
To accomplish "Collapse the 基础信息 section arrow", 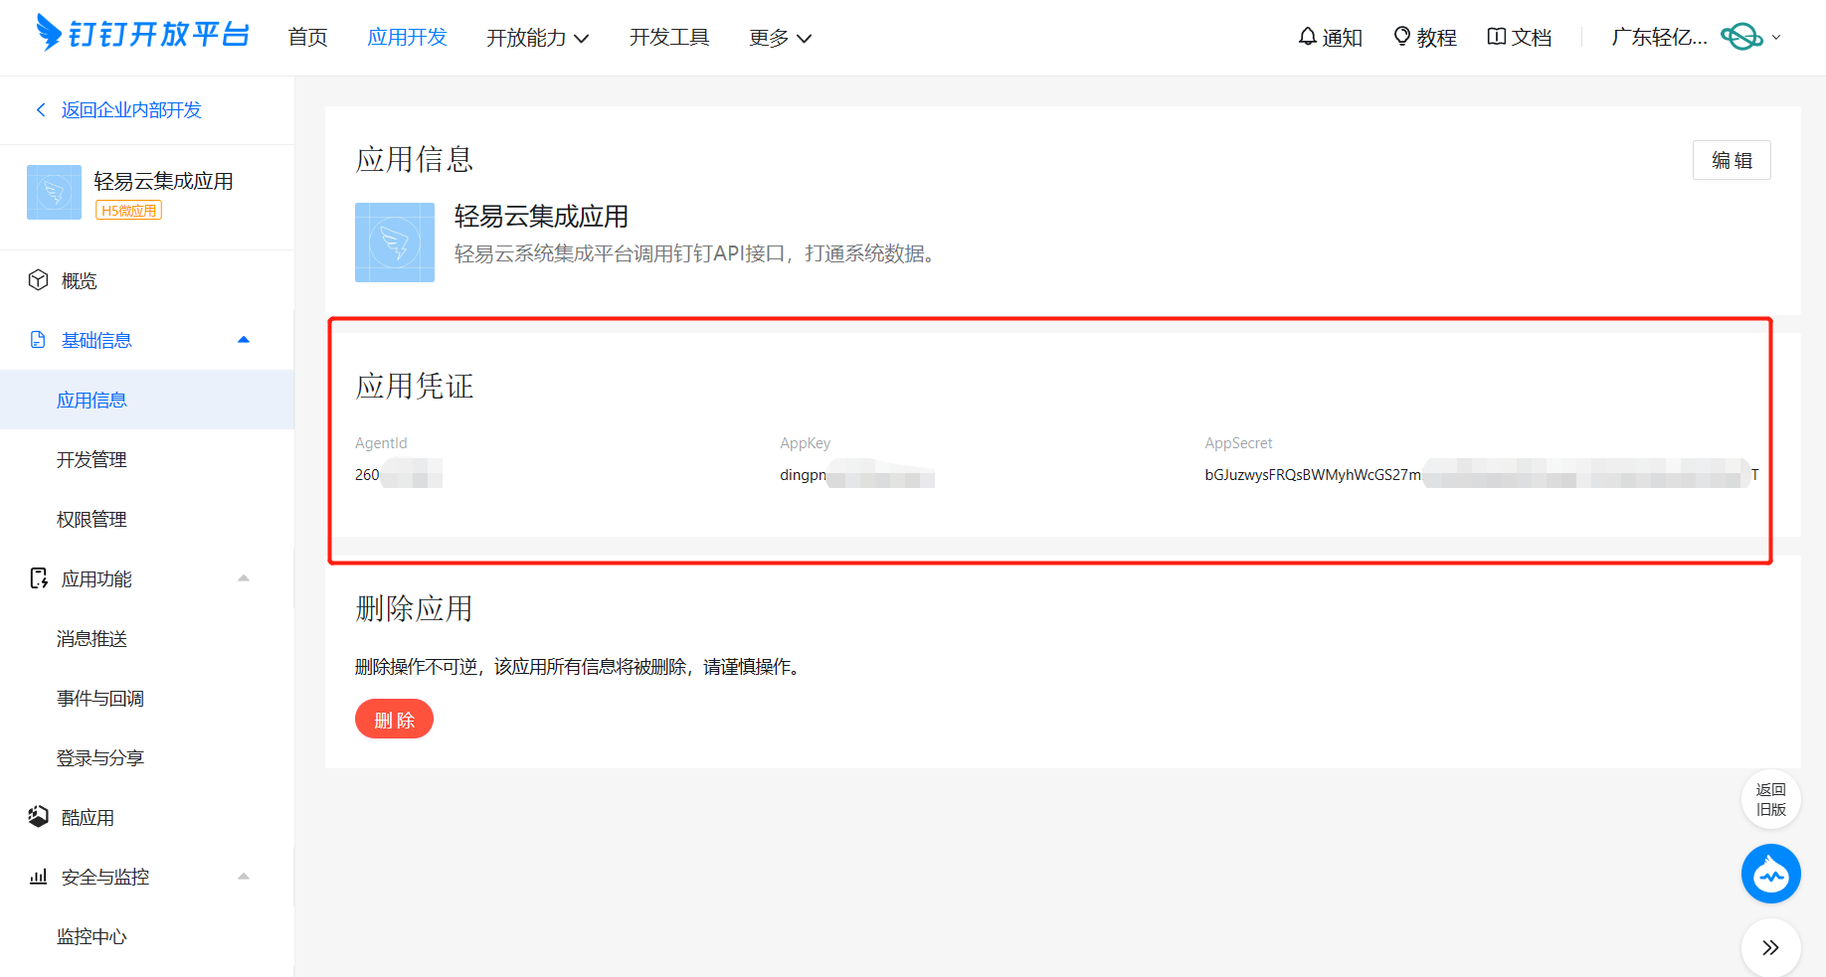I will [244, 340].
